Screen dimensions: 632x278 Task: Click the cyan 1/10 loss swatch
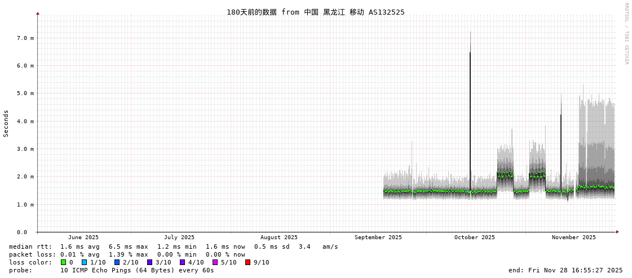click(85, 262)
